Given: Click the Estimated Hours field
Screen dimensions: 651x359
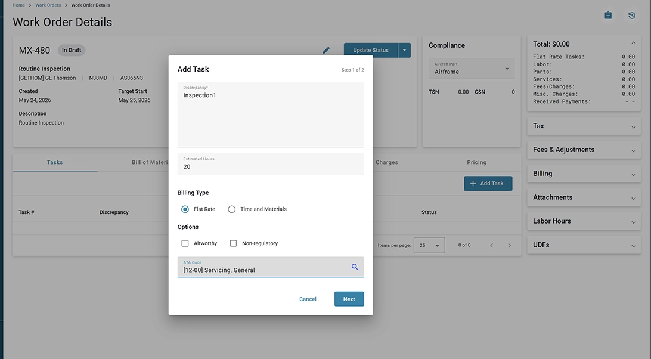Looking at the screenshot, I should 271,164.
